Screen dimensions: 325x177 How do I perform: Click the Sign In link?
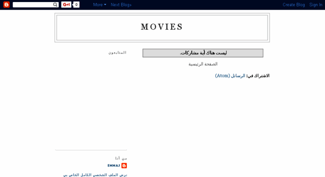point(316,5)
